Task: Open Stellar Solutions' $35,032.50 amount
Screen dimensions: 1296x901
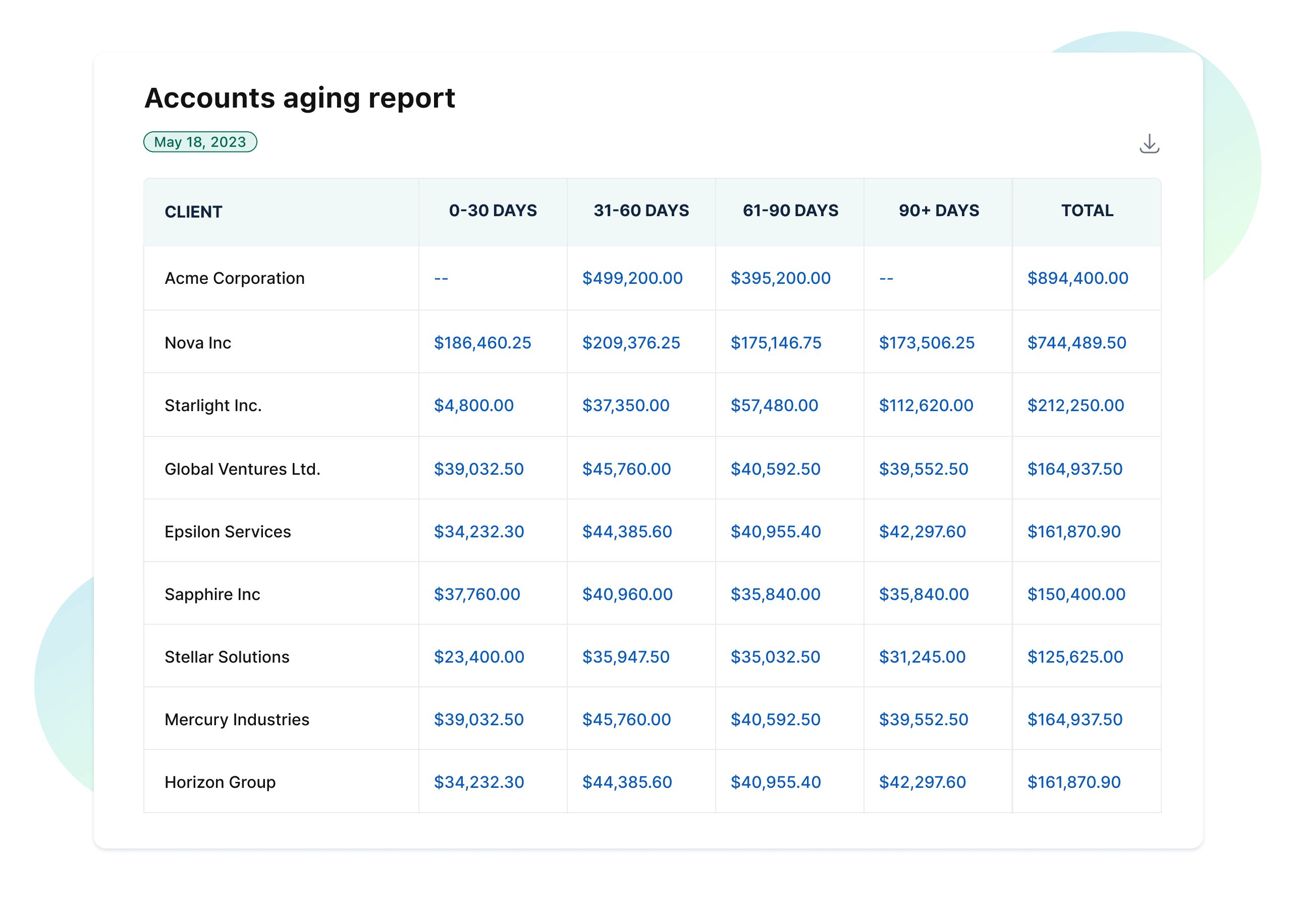Action: point(775,657)
